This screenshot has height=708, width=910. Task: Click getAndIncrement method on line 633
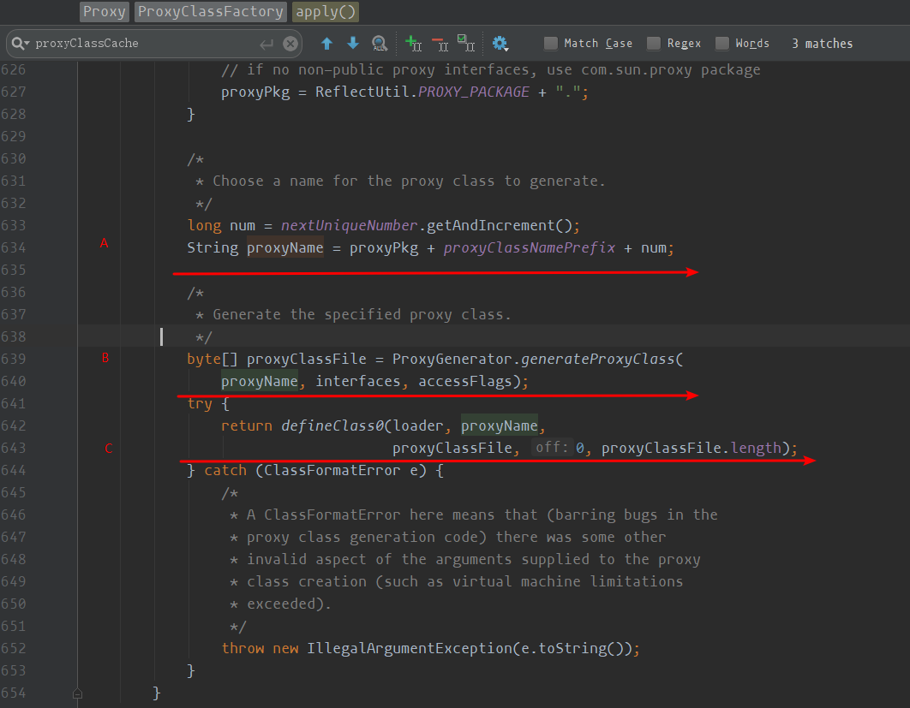click(x=491, y=225)
